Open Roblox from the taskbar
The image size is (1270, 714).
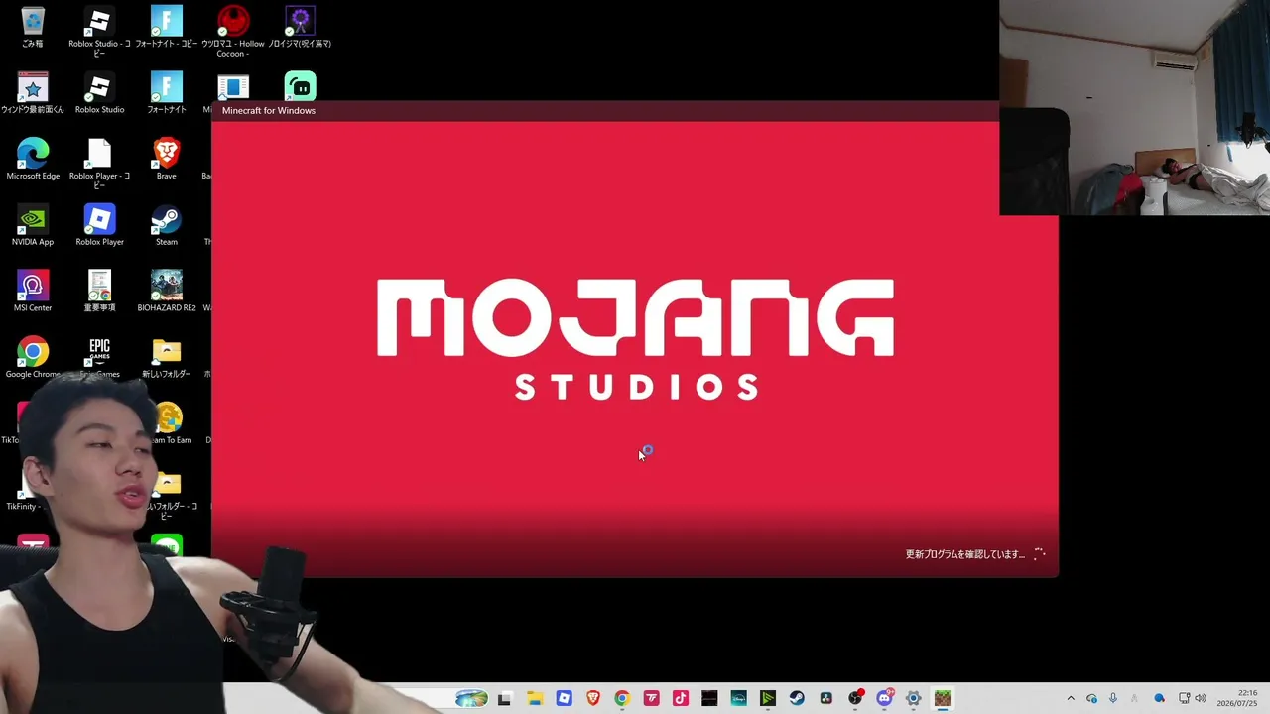[564, 698]
